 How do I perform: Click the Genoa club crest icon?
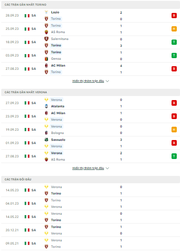click(x=46, y=59)
